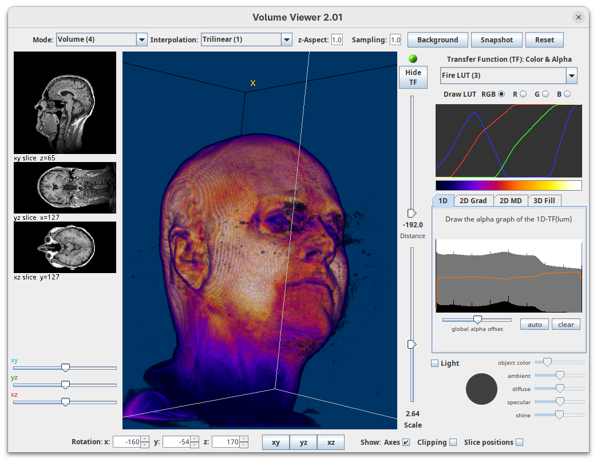
Task: Switch to the 2D Grad tab
Action: (473, 200)
